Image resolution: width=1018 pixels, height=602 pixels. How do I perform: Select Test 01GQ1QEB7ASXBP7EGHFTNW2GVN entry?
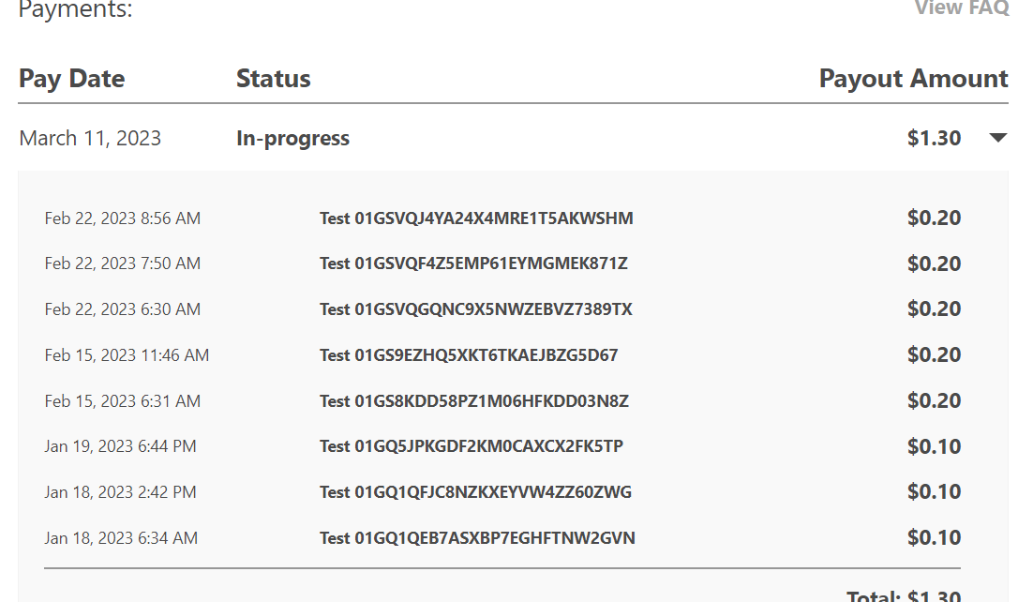477,538
